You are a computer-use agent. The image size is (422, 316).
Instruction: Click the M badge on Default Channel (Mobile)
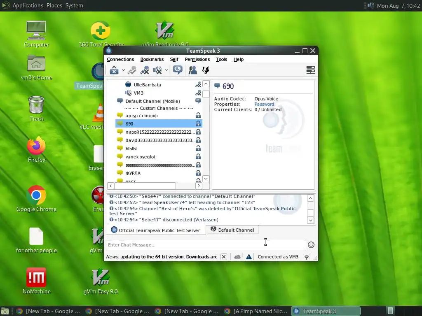(x=198, y=101)
